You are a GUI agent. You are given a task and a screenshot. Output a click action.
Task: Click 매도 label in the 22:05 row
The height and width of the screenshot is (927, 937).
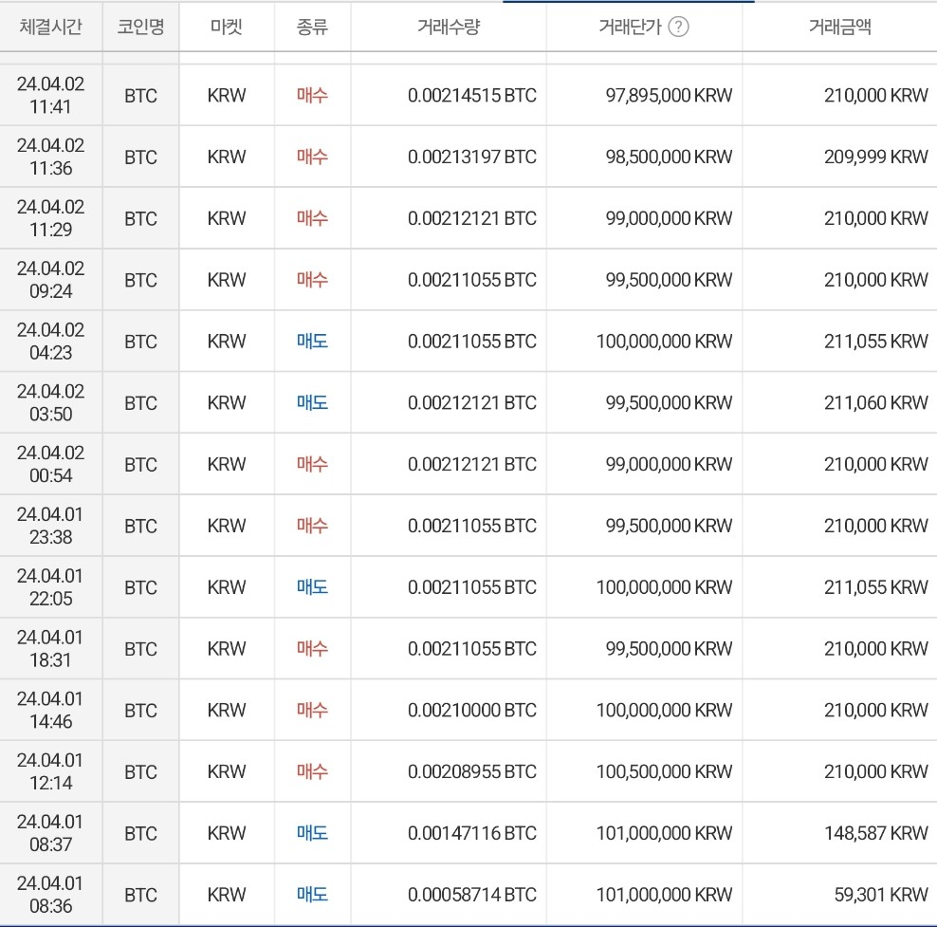[313, 587]
